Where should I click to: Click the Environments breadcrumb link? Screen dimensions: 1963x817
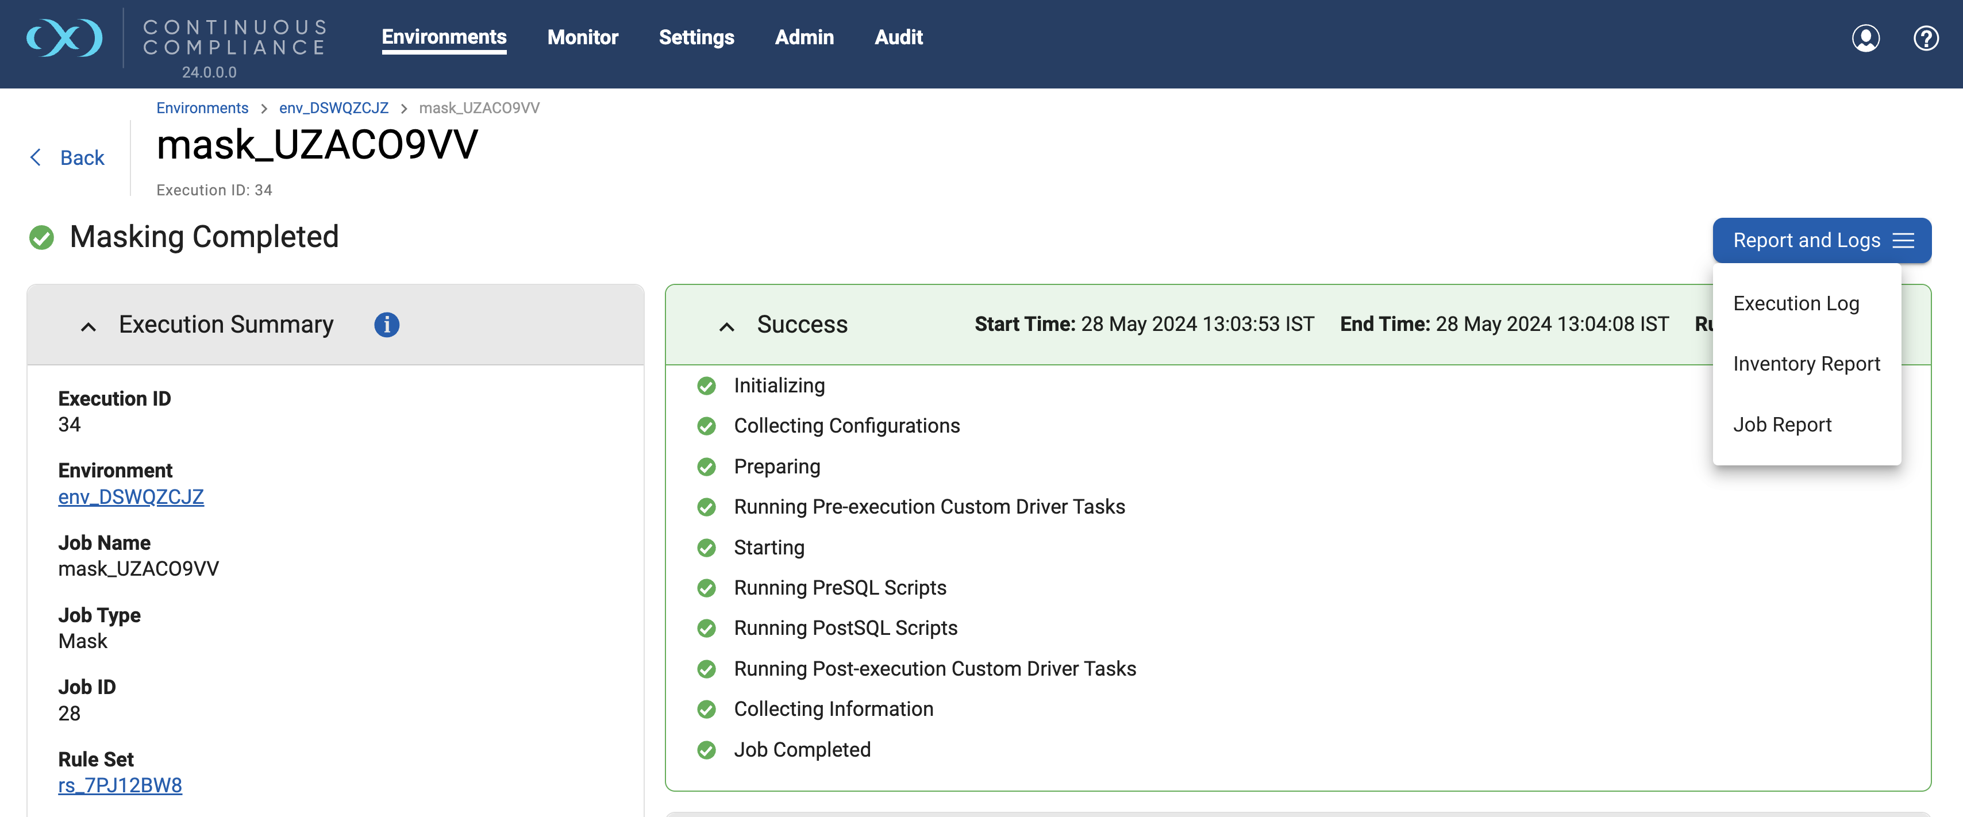tap(202, 108)
